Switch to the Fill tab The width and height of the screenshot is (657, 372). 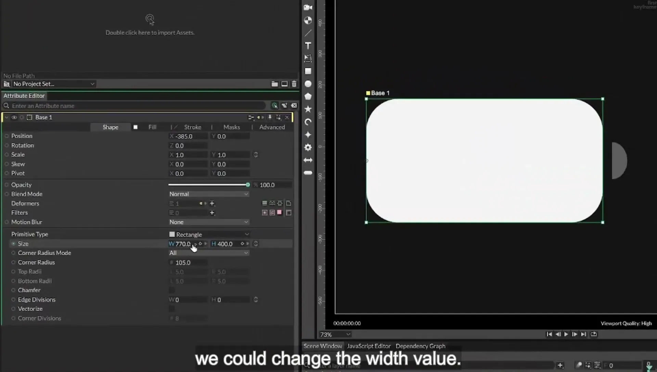click(152, 127)
